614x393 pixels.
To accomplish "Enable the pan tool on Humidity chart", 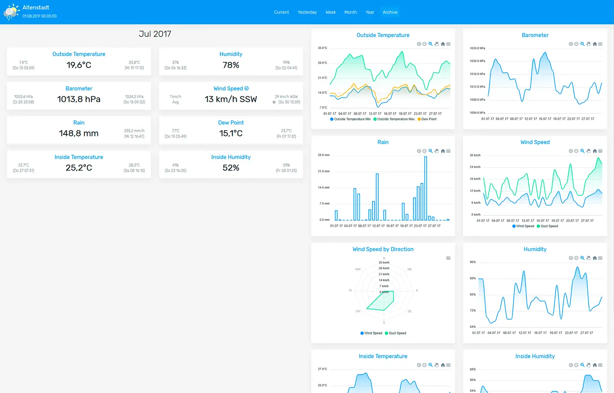I will coord(588,258).
